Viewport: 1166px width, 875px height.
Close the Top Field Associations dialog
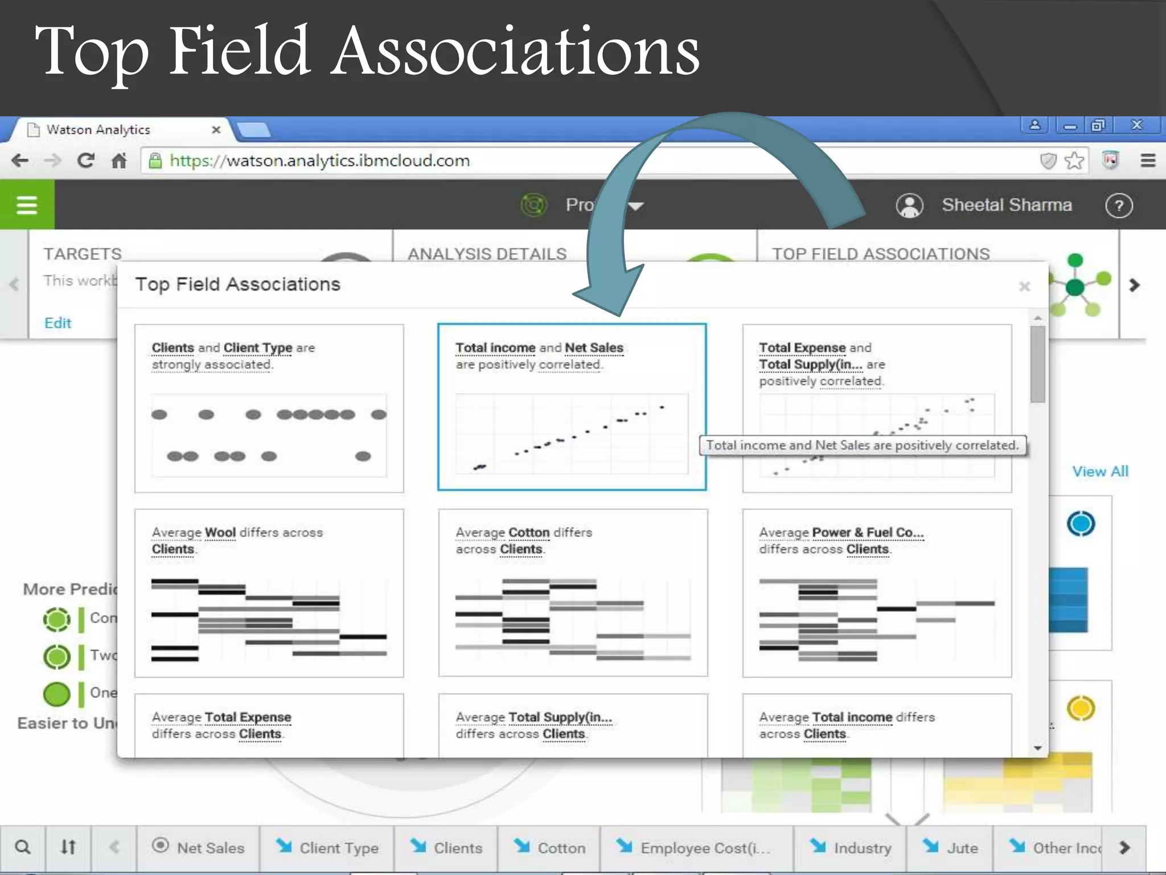[1024, 287]
